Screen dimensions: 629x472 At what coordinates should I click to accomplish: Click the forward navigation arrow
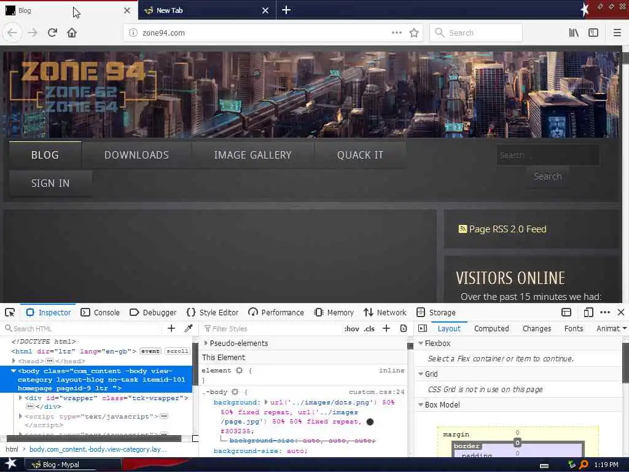tap(33, 33)
